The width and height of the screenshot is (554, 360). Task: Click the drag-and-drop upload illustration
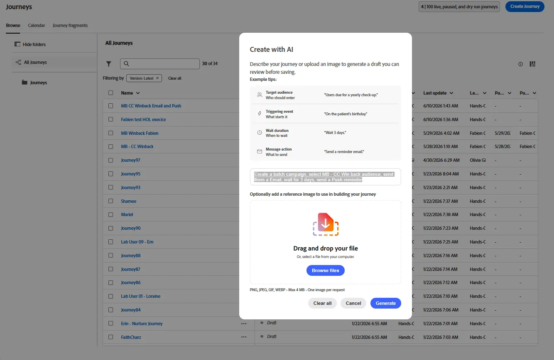326,224
